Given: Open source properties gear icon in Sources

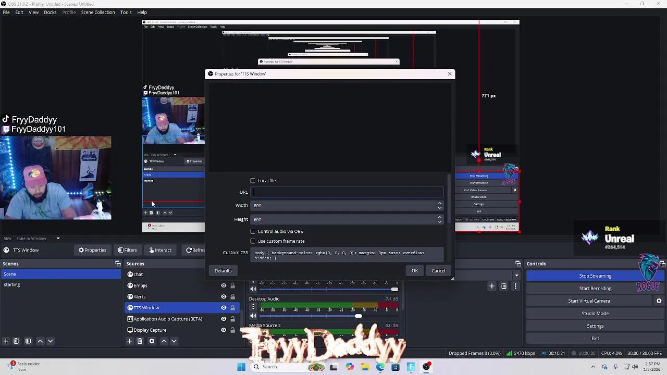Looking at the screenshot, I should [x=152, y=341].
